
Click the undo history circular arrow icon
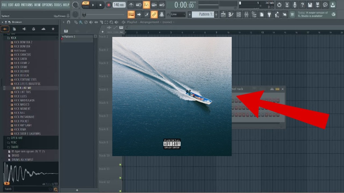[x=279, y=5]
